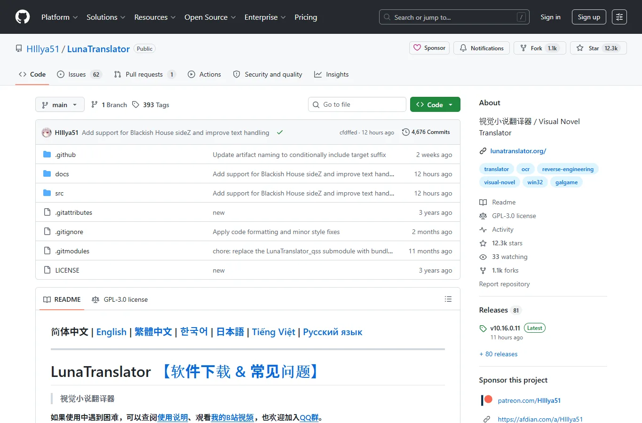Click the visual-novel topic tag
This screenshot has height=423, width=642.
coord(499,182)
